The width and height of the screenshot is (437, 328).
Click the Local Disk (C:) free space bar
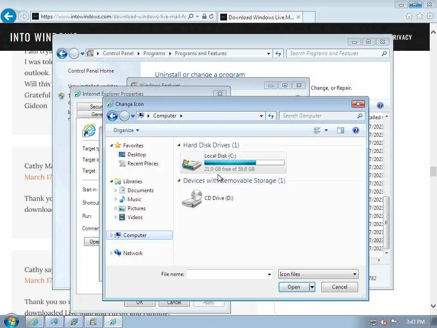point(244,162)
